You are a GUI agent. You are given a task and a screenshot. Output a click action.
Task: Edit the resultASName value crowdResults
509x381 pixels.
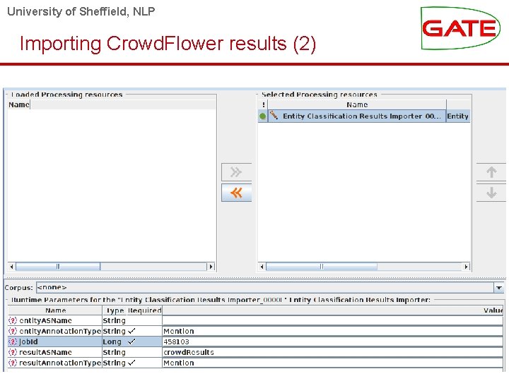click(x=332, y=352)
